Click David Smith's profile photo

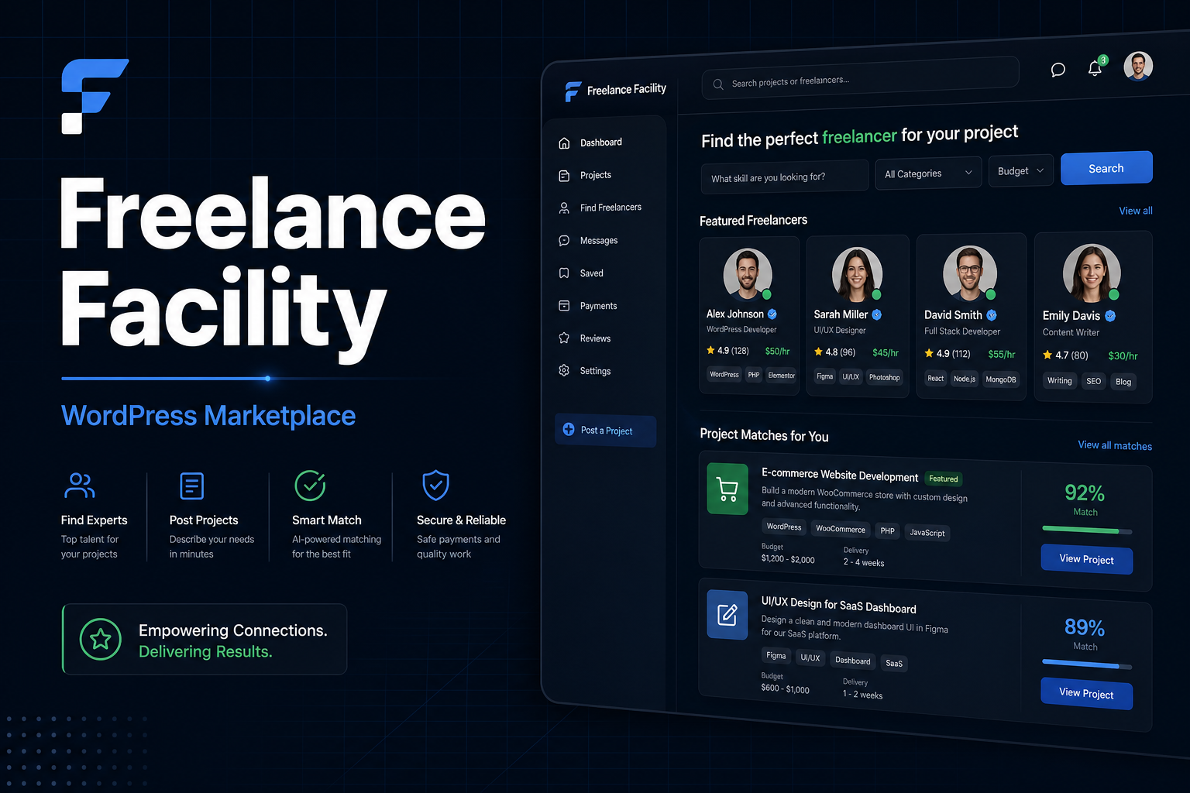[969, 273]
